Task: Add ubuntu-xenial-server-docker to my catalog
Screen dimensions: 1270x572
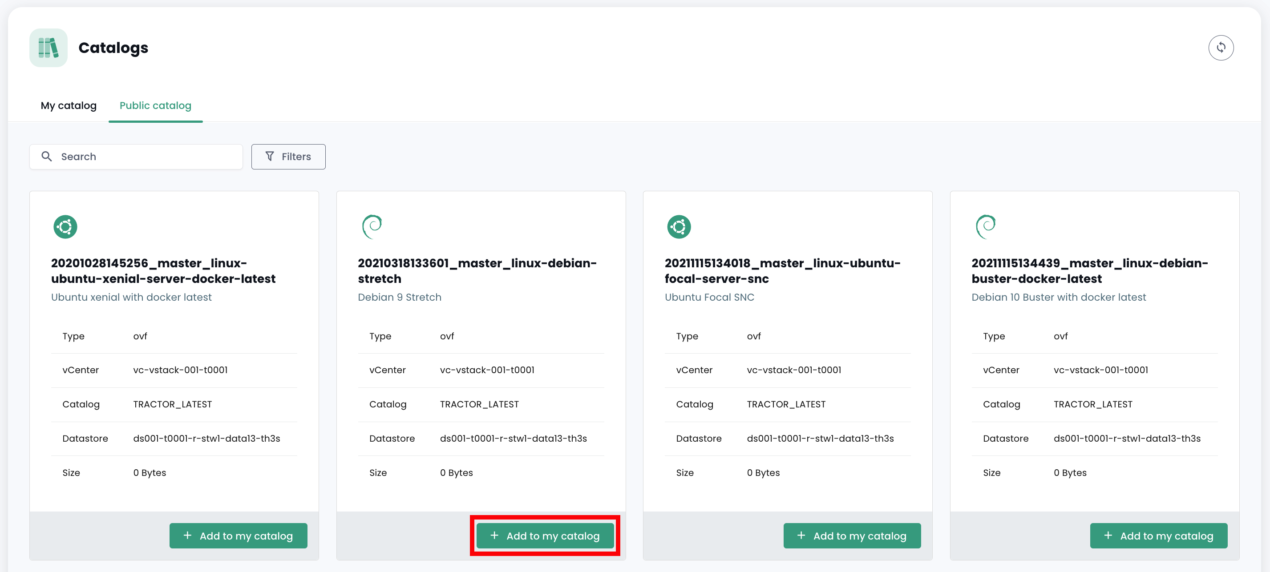Action: [x=238, y=536]
